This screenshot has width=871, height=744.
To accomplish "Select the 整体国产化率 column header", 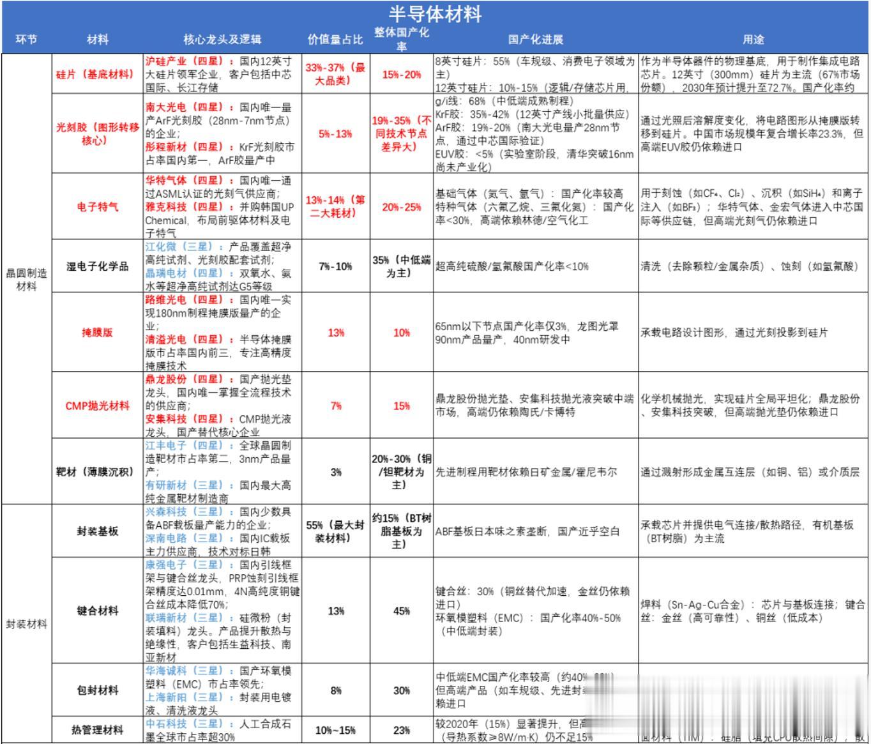I will click(402, 39).
